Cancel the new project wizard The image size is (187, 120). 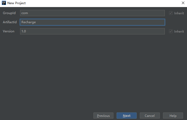click(150, 116)
